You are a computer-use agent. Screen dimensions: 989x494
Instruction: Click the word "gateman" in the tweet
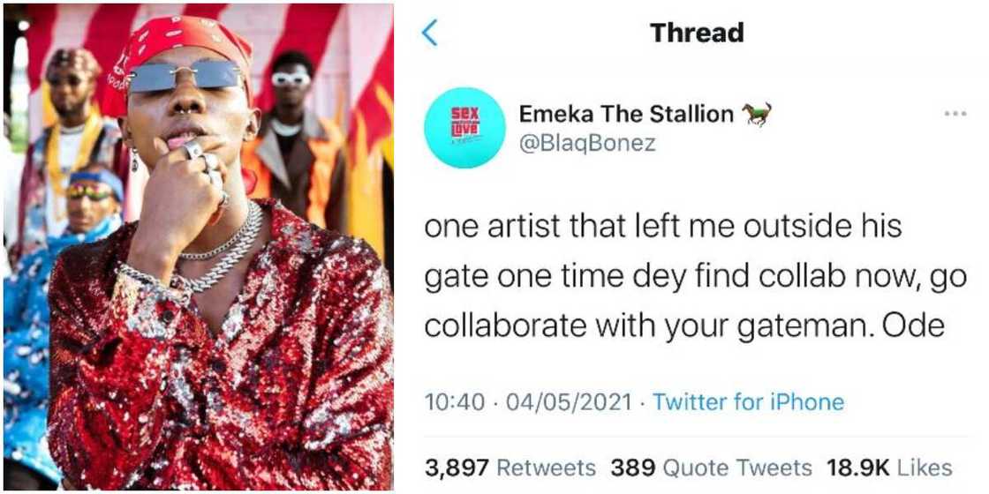pyautogui.click(x=850, y=326)
